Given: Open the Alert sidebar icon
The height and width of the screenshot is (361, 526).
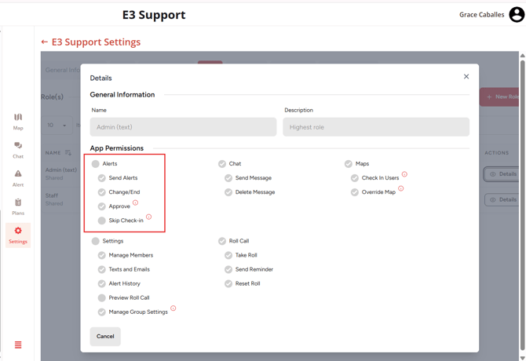Looking at the screenshot, I should coord(17,177).
